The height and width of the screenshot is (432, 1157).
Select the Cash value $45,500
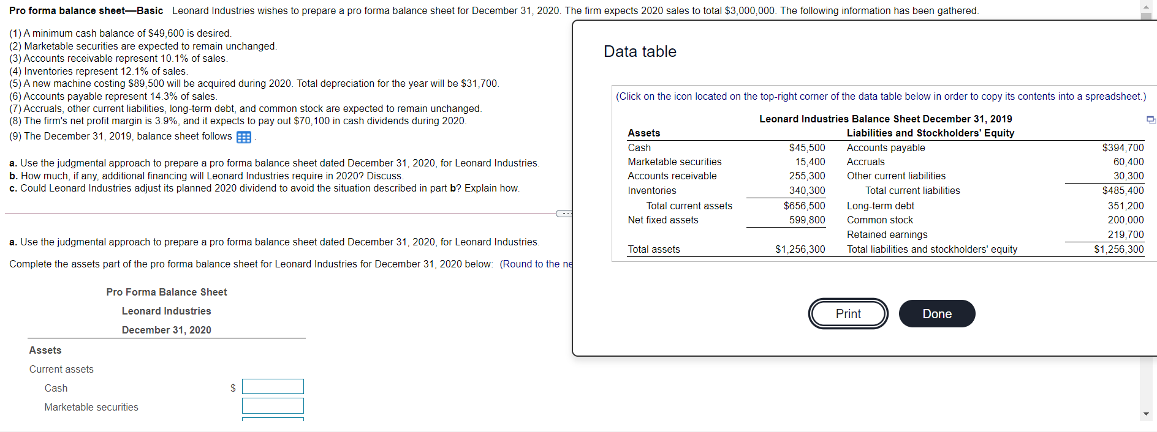tap(807, 147)
